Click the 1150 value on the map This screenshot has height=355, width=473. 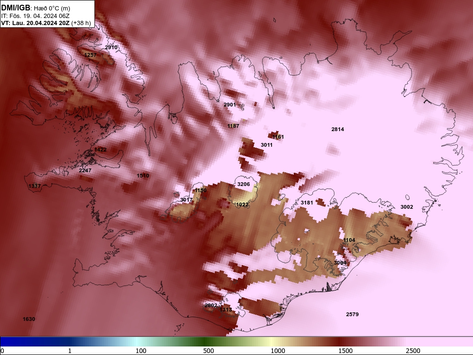pos(201,190)
